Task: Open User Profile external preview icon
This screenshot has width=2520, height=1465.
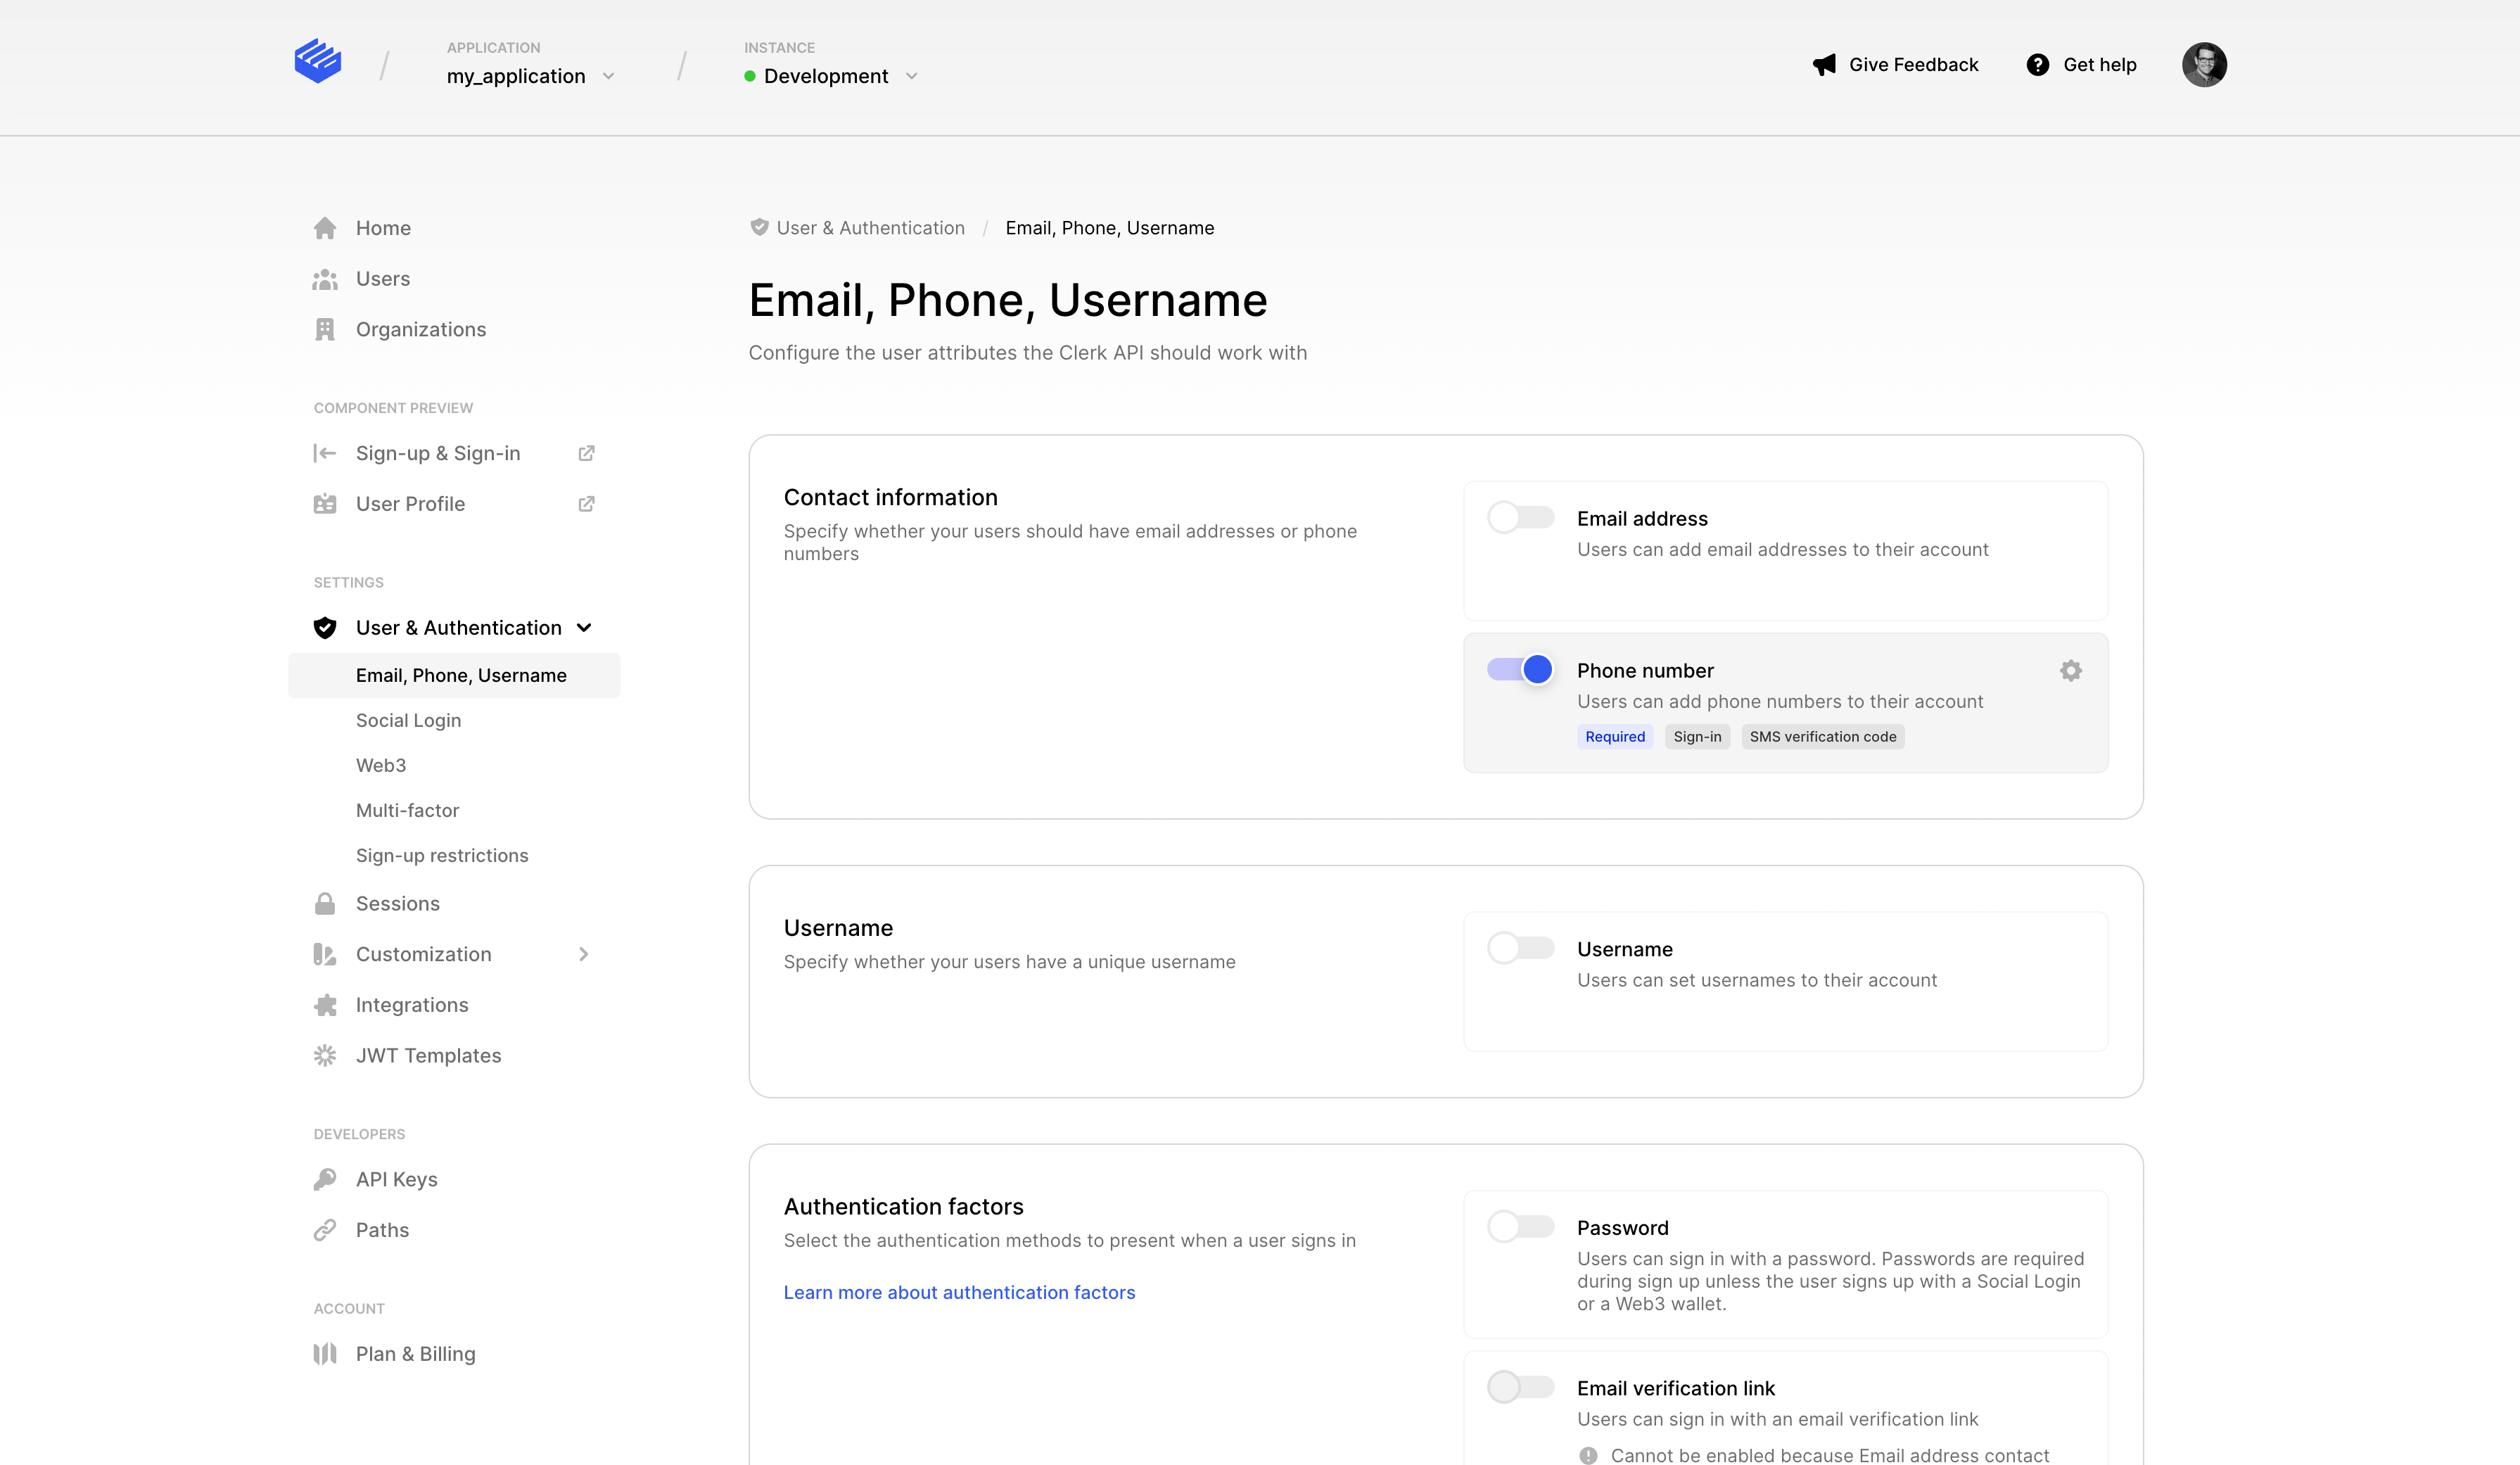Action: [586, 504]
